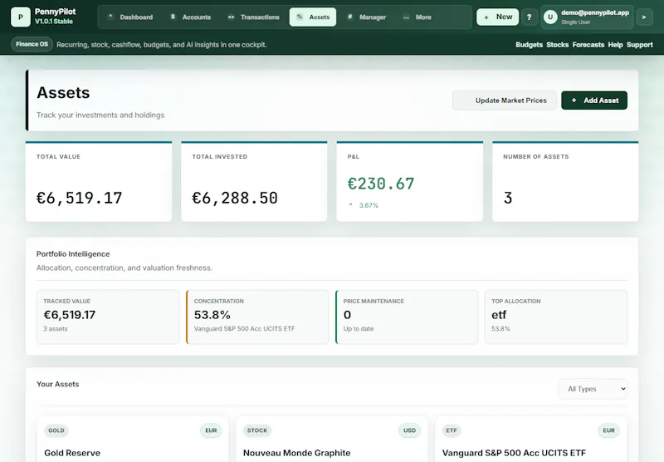664x462 pixels.
Task: Click the plus icon in Add Asset
Action: tap(574, 101)
